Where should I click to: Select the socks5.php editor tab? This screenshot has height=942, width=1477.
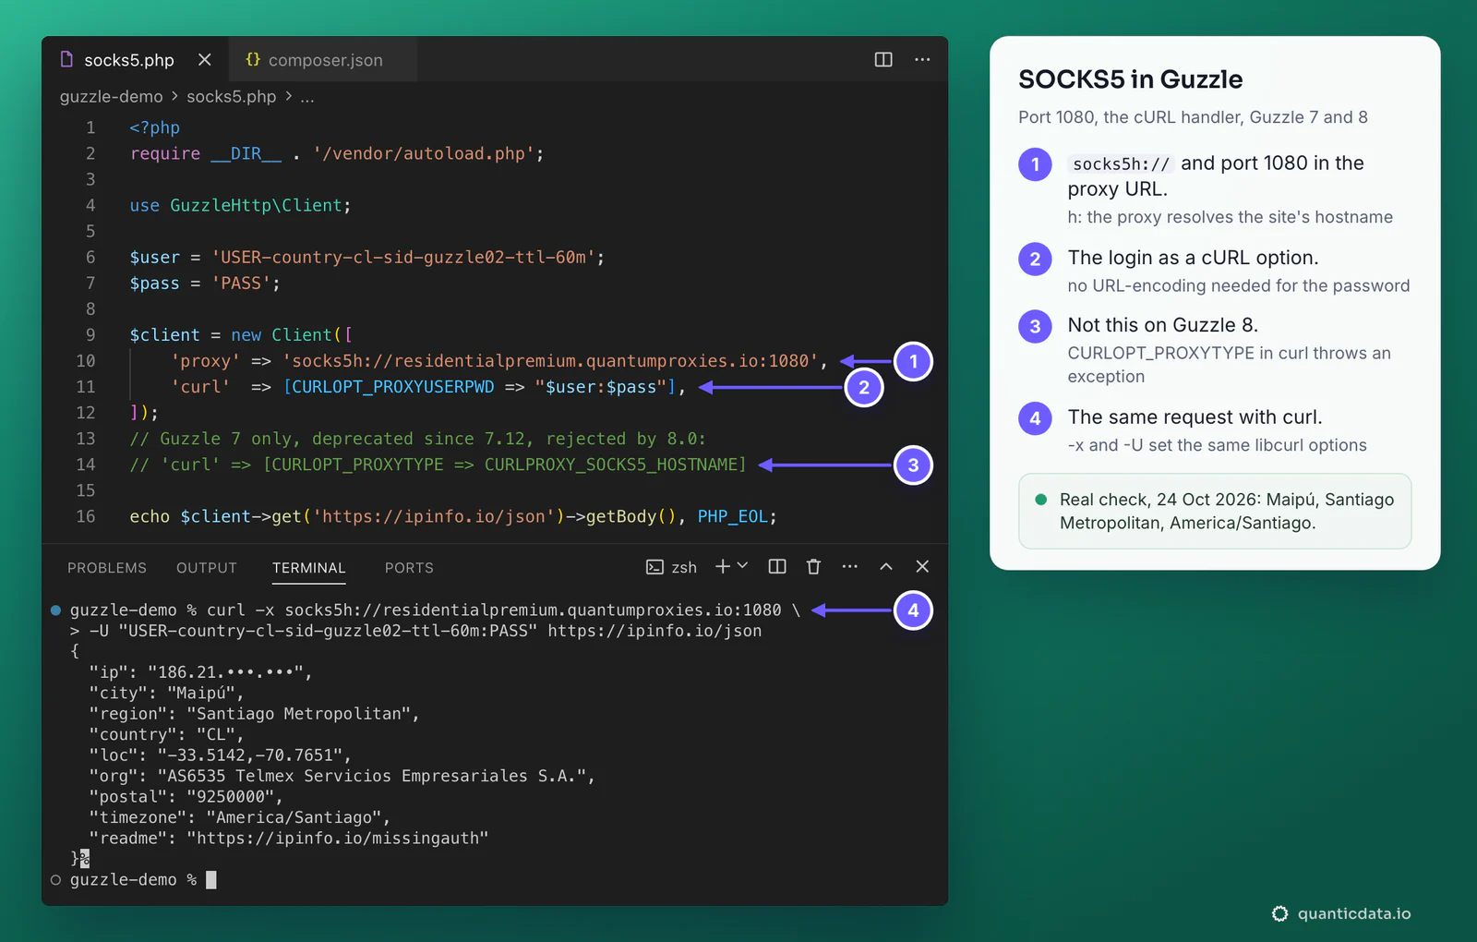136,60
